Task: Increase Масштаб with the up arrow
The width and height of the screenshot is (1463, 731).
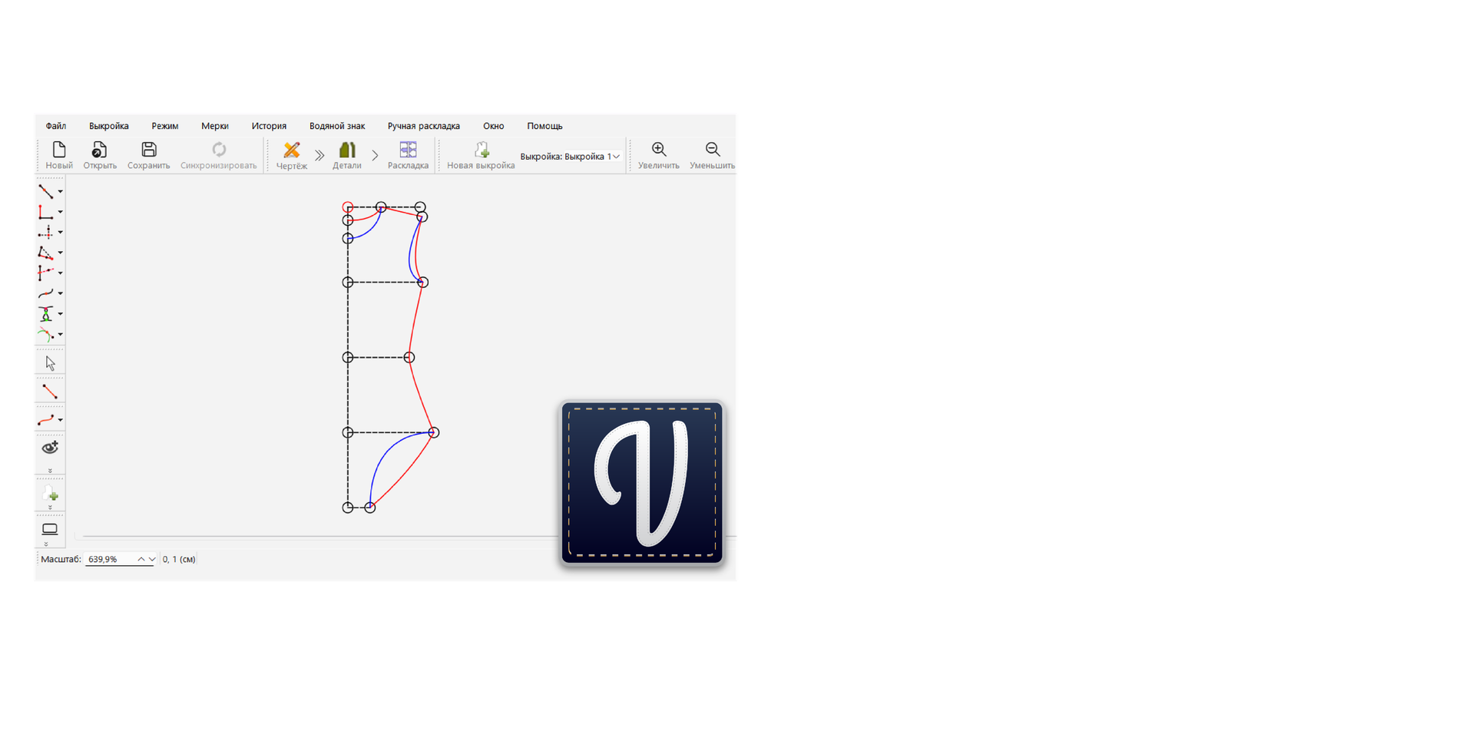Action: click(x=141, y=559)
